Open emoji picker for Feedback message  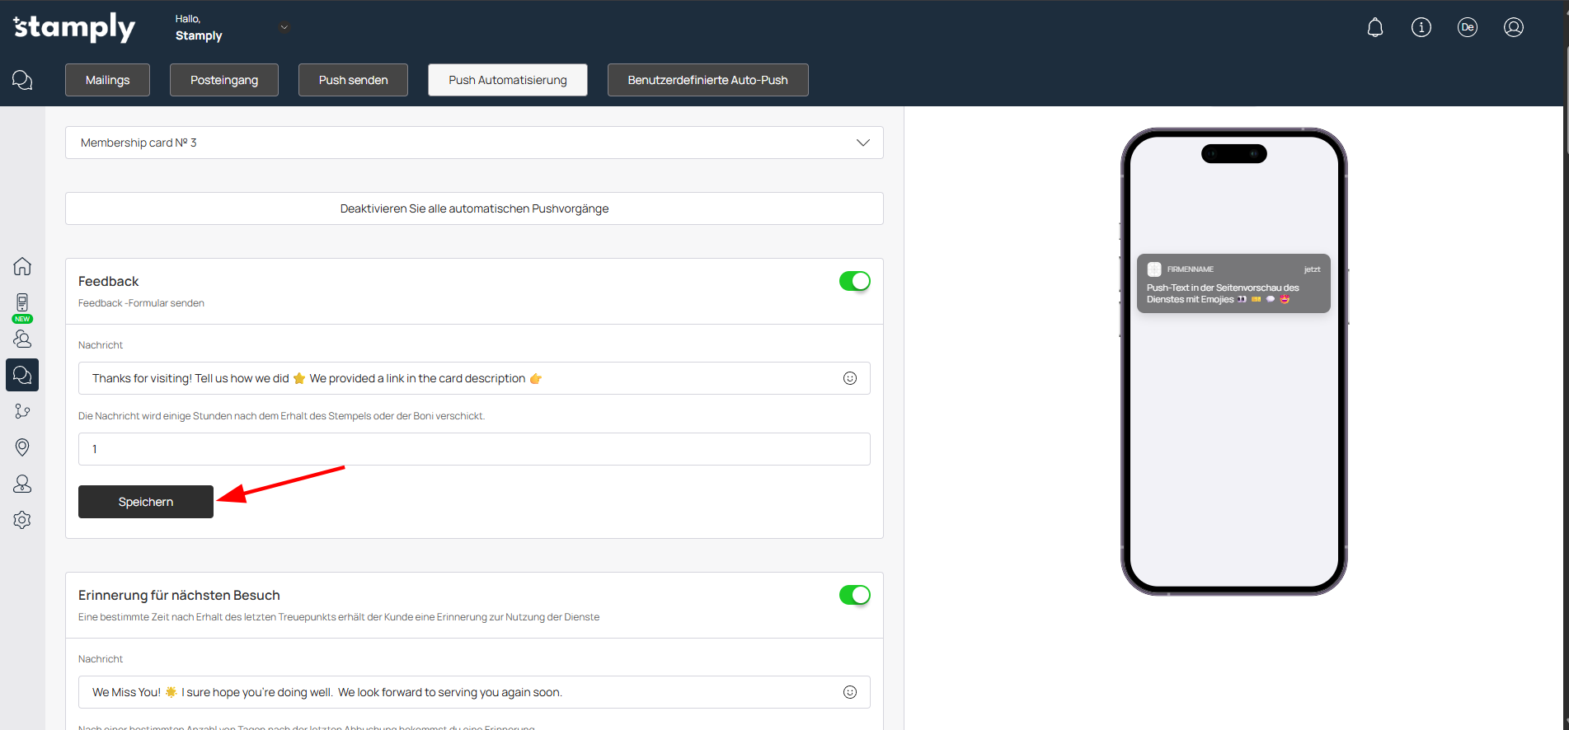click(x=849, y=378)
